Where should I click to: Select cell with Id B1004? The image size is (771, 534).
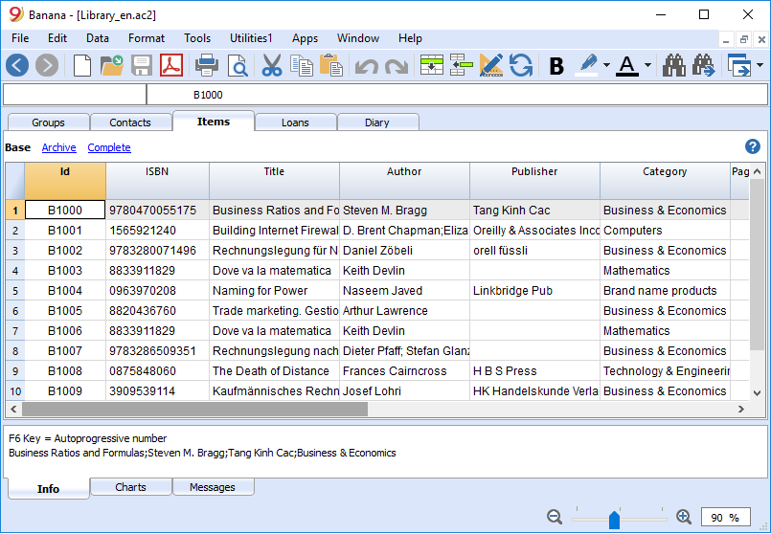click(x=65, y=290)
